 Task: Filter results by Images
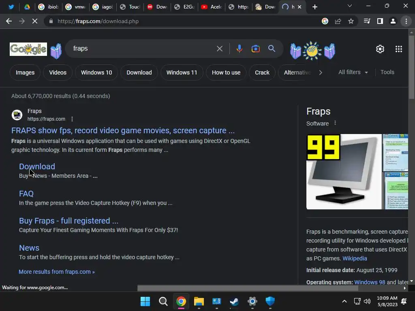tap(25, 72)
